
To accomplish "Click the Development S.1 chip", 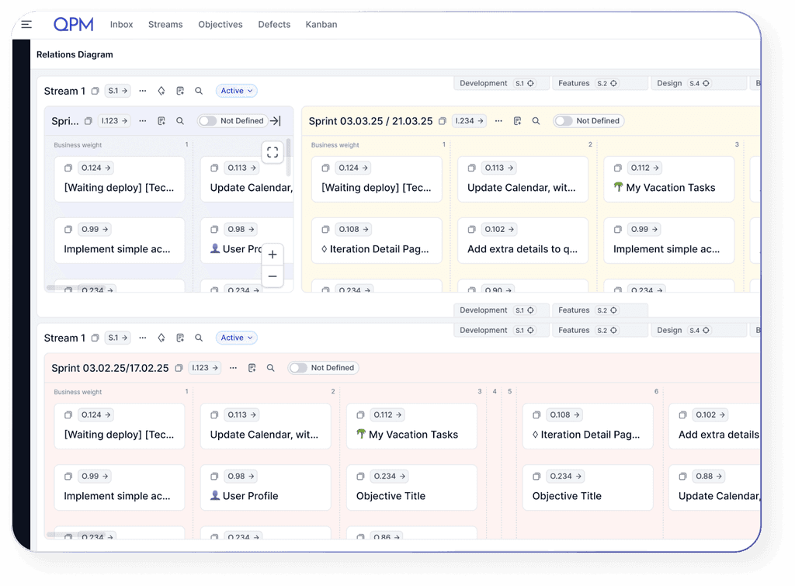I will pyautogui.click(x=502, y=83).
